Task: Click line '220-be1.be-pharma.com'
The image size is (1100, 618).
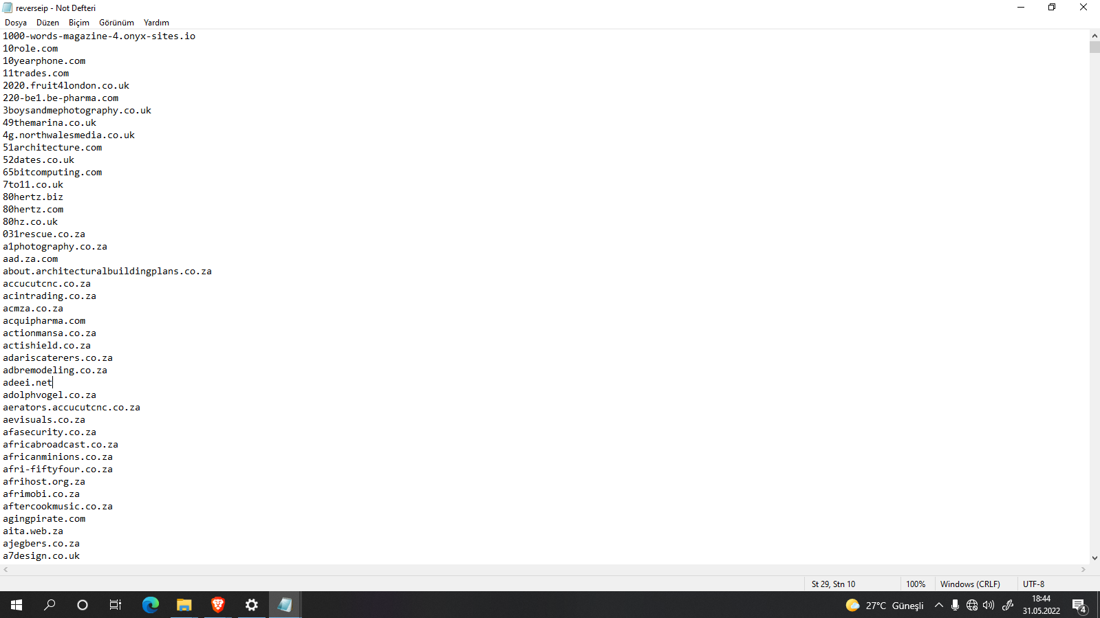Action: 61,98
